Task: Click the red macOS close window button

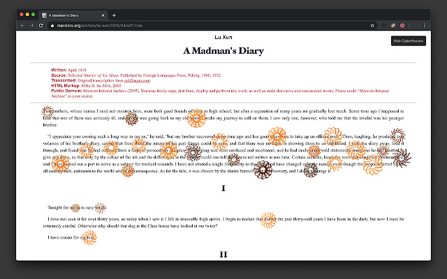Action: click(22, 15)
